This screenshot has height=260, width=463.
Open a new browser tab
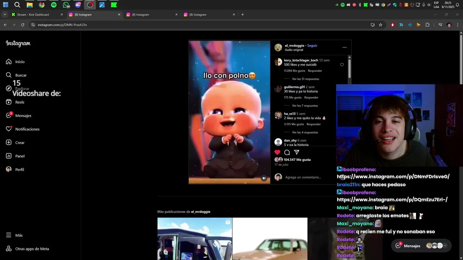242,14
